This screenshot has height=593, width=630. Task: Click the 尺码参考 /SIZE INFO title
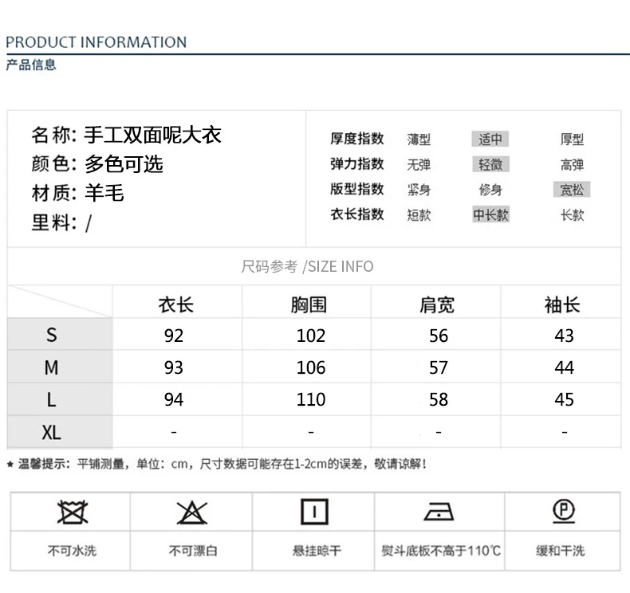pyautogui.click(x=307, y=266)
